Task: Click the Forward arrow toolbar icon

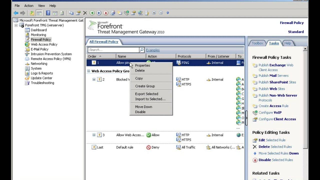Action: 23,13
